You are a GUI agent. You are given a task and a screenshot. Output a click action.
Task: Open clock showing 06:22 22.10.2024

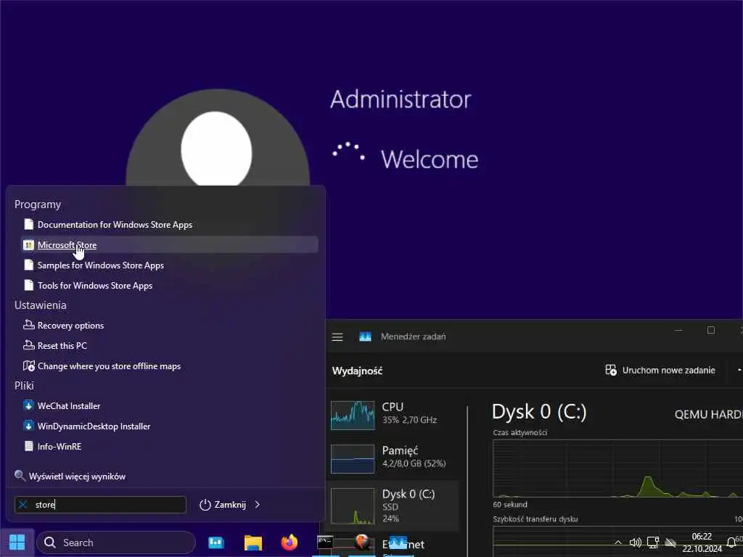coord(702,542)
